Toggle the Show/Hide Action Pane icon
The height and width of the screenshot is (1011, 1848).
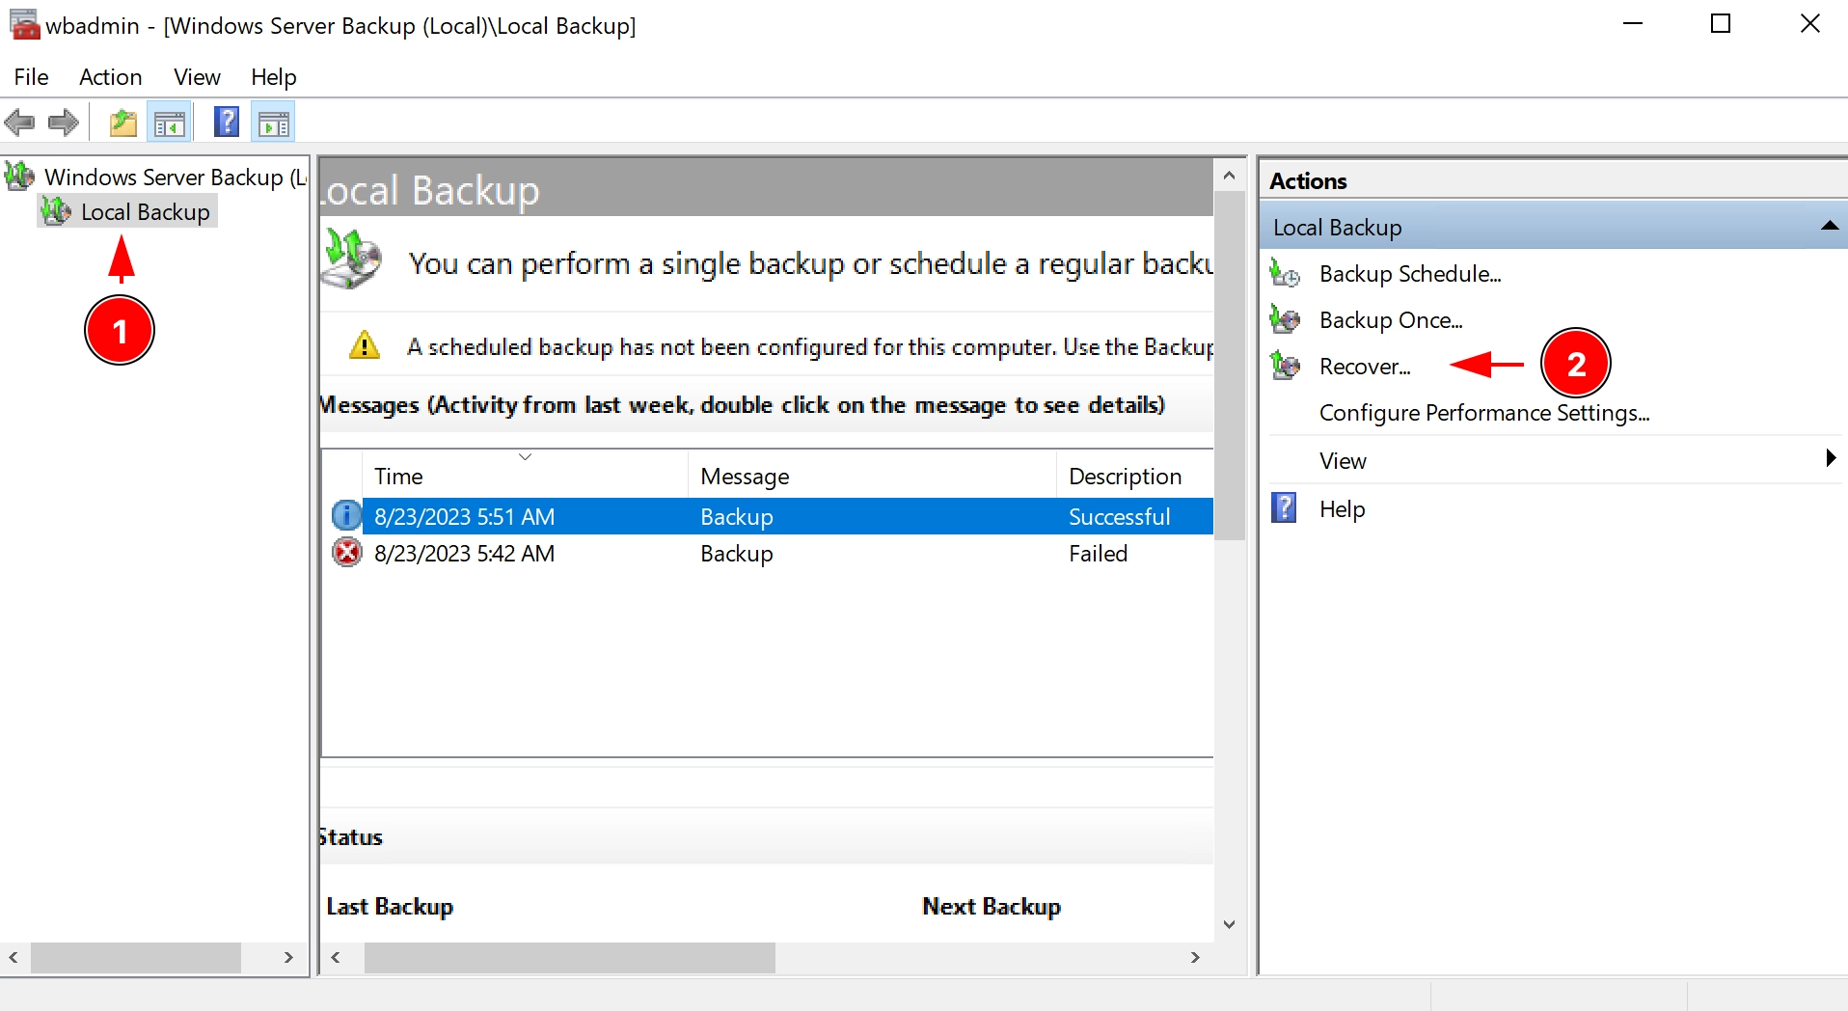[x=274, y=123]
